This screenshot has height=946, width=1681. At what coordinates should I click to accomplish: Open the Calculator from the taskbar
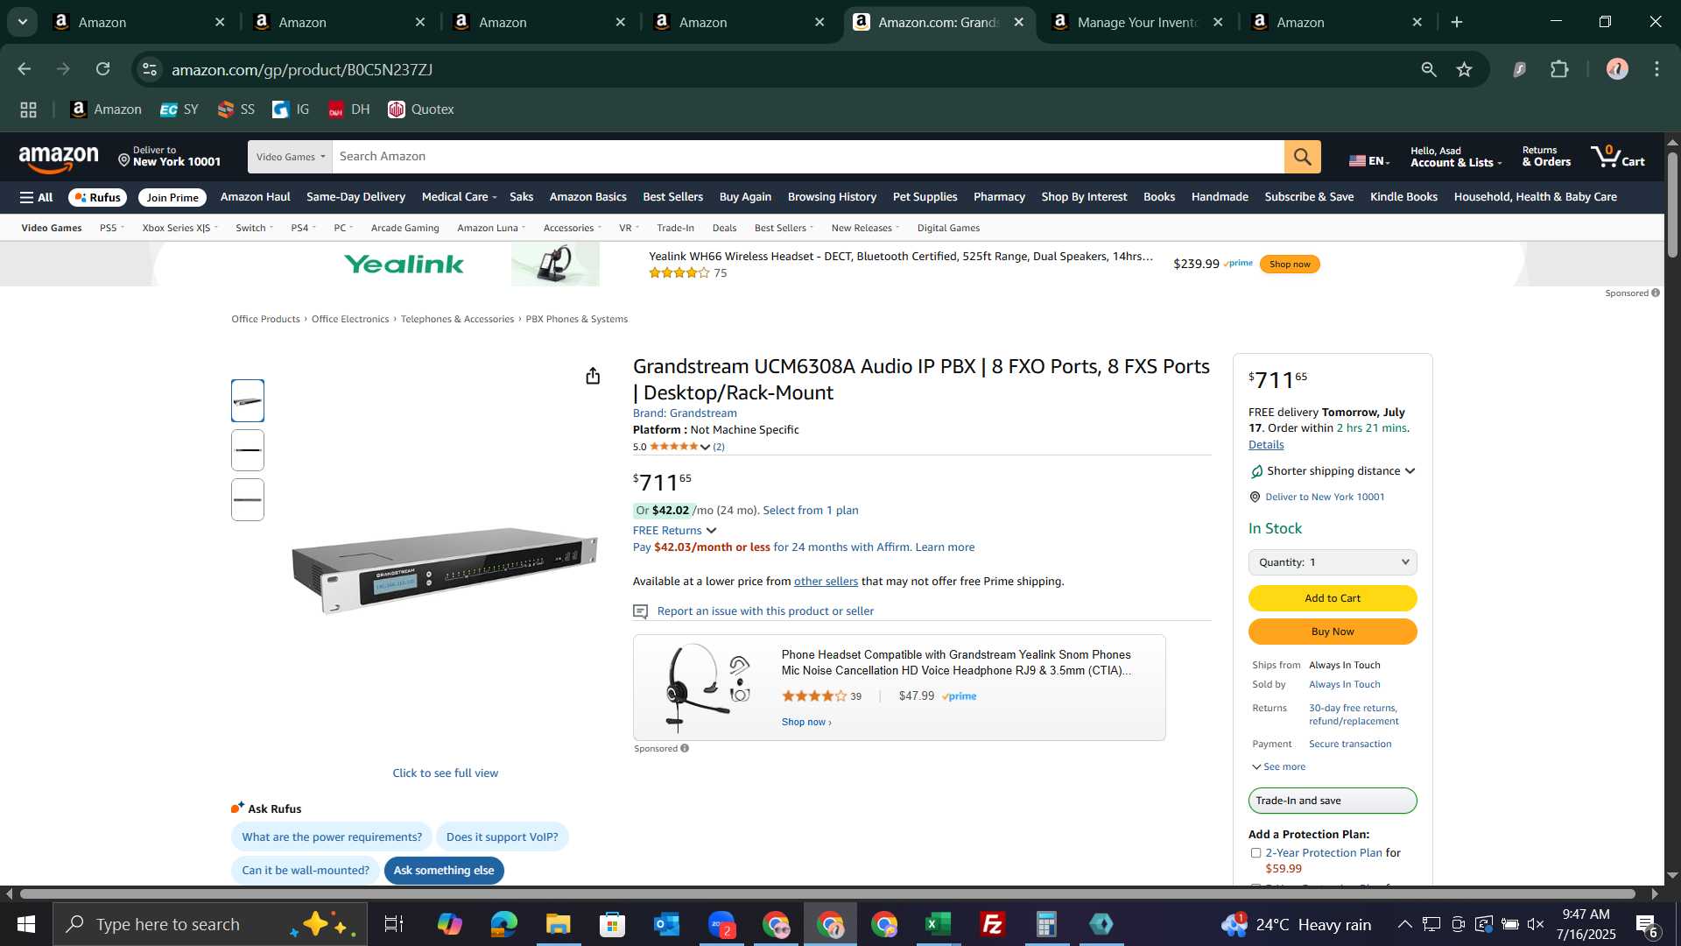[x=1046, y=924]
